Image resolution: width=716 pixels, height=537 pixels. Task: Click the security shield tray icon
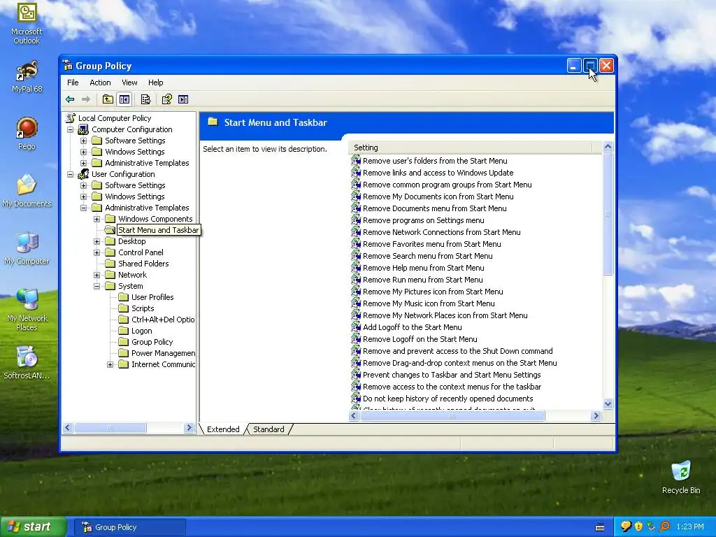coord(638,527)
